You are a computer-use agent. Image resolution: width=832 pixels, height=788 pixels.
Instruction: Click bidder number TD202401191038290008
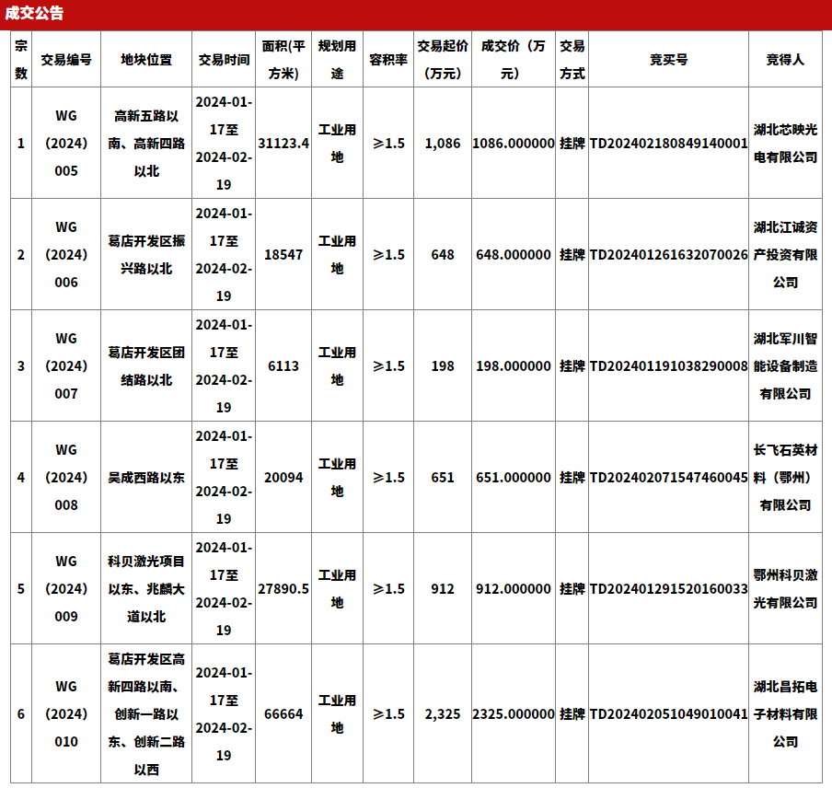pos(668,366)
